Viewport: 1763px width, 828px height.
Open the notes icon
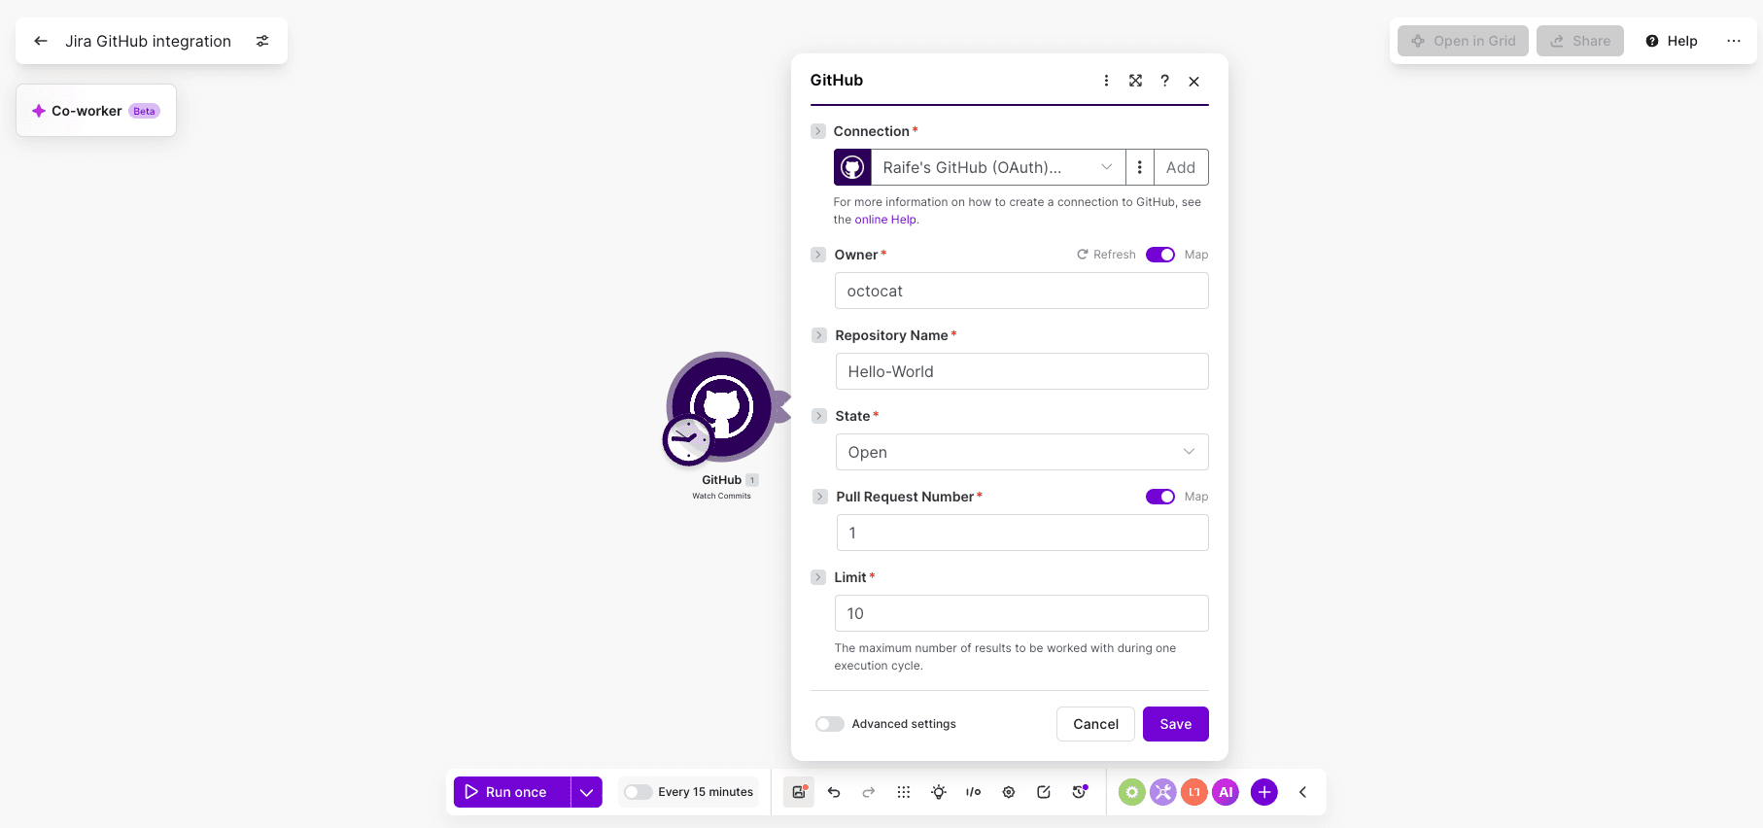pos(1044,792)
